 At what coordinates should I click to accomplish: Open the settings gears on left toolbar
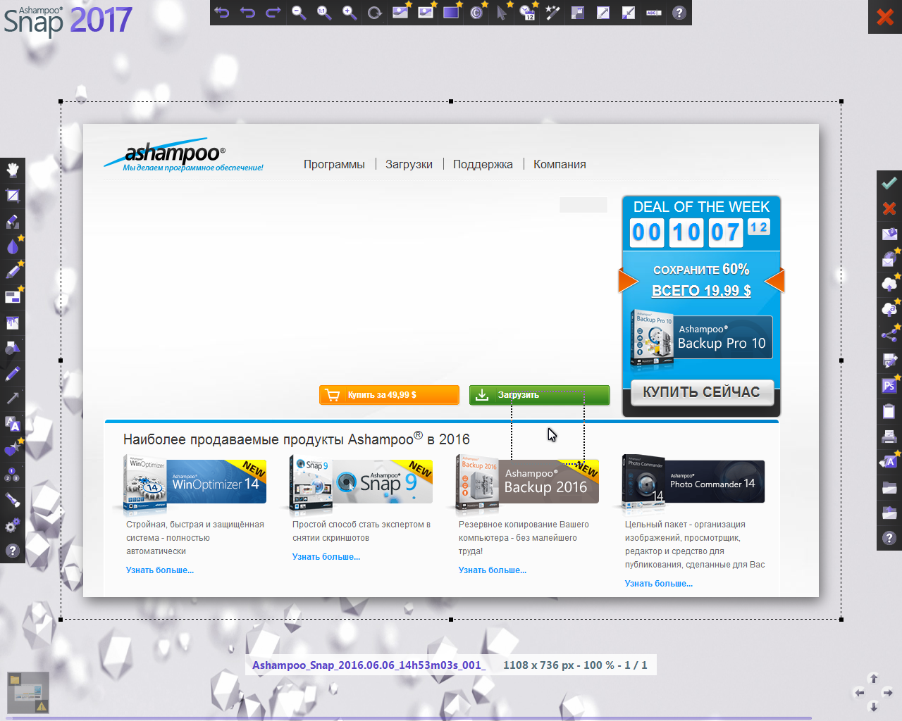[13, 526]
